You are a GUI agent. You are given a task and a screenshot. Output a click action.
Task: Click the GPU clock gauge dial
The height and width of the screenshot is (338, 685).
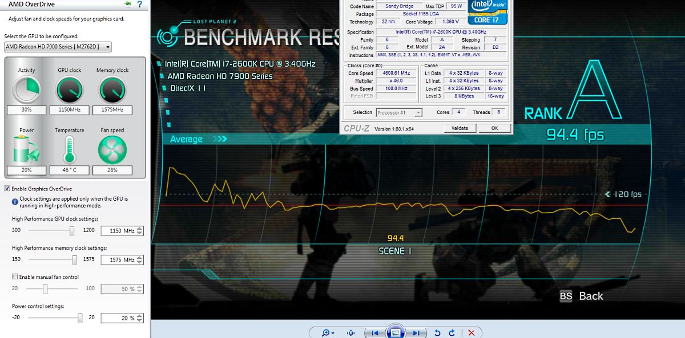click(x=70, y=89)
